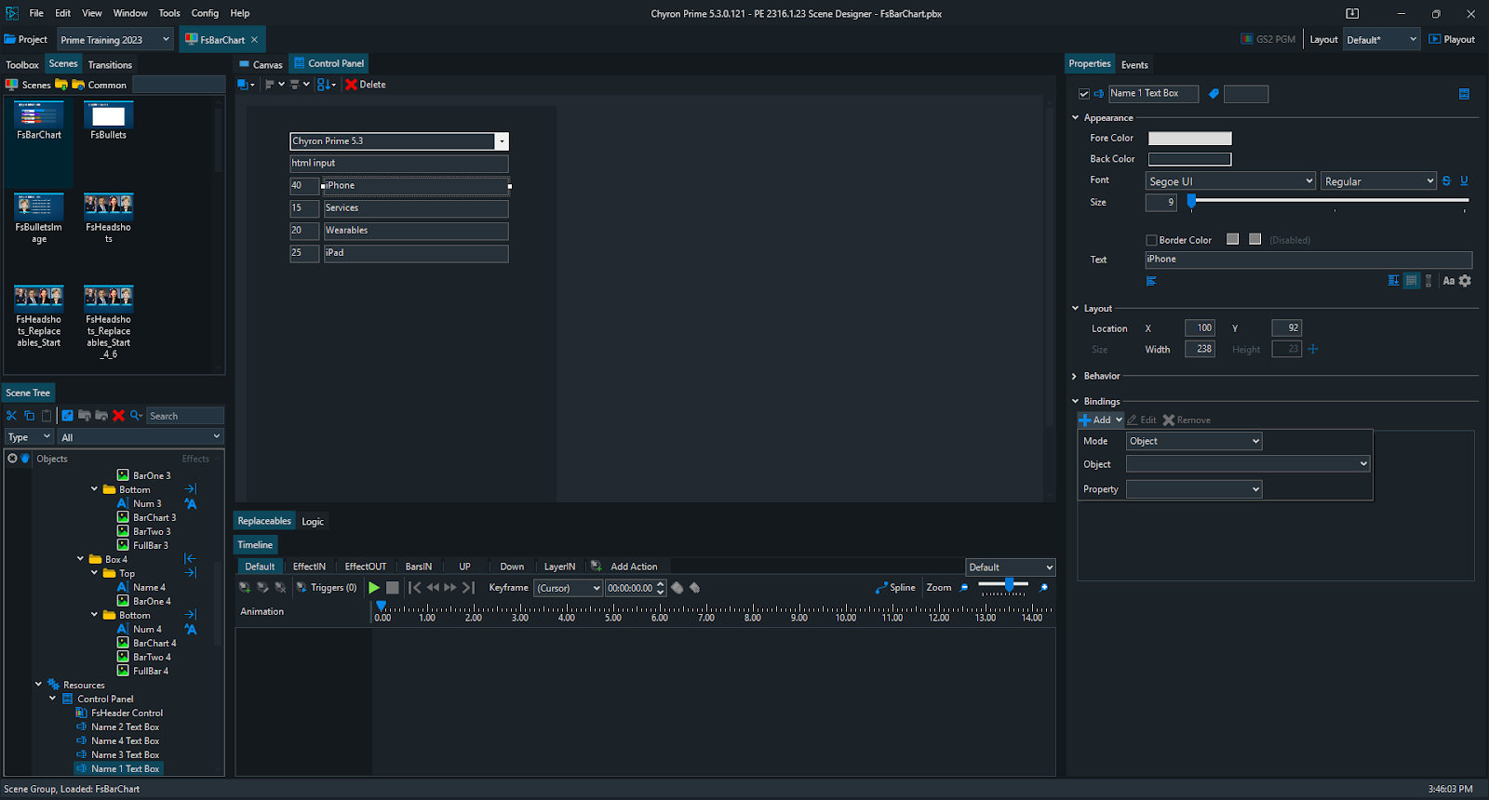Click the scissors Cut icon in Scene Tree
Image resolution: width=1489 pixels, height=800 pixels.
point(11,416)
